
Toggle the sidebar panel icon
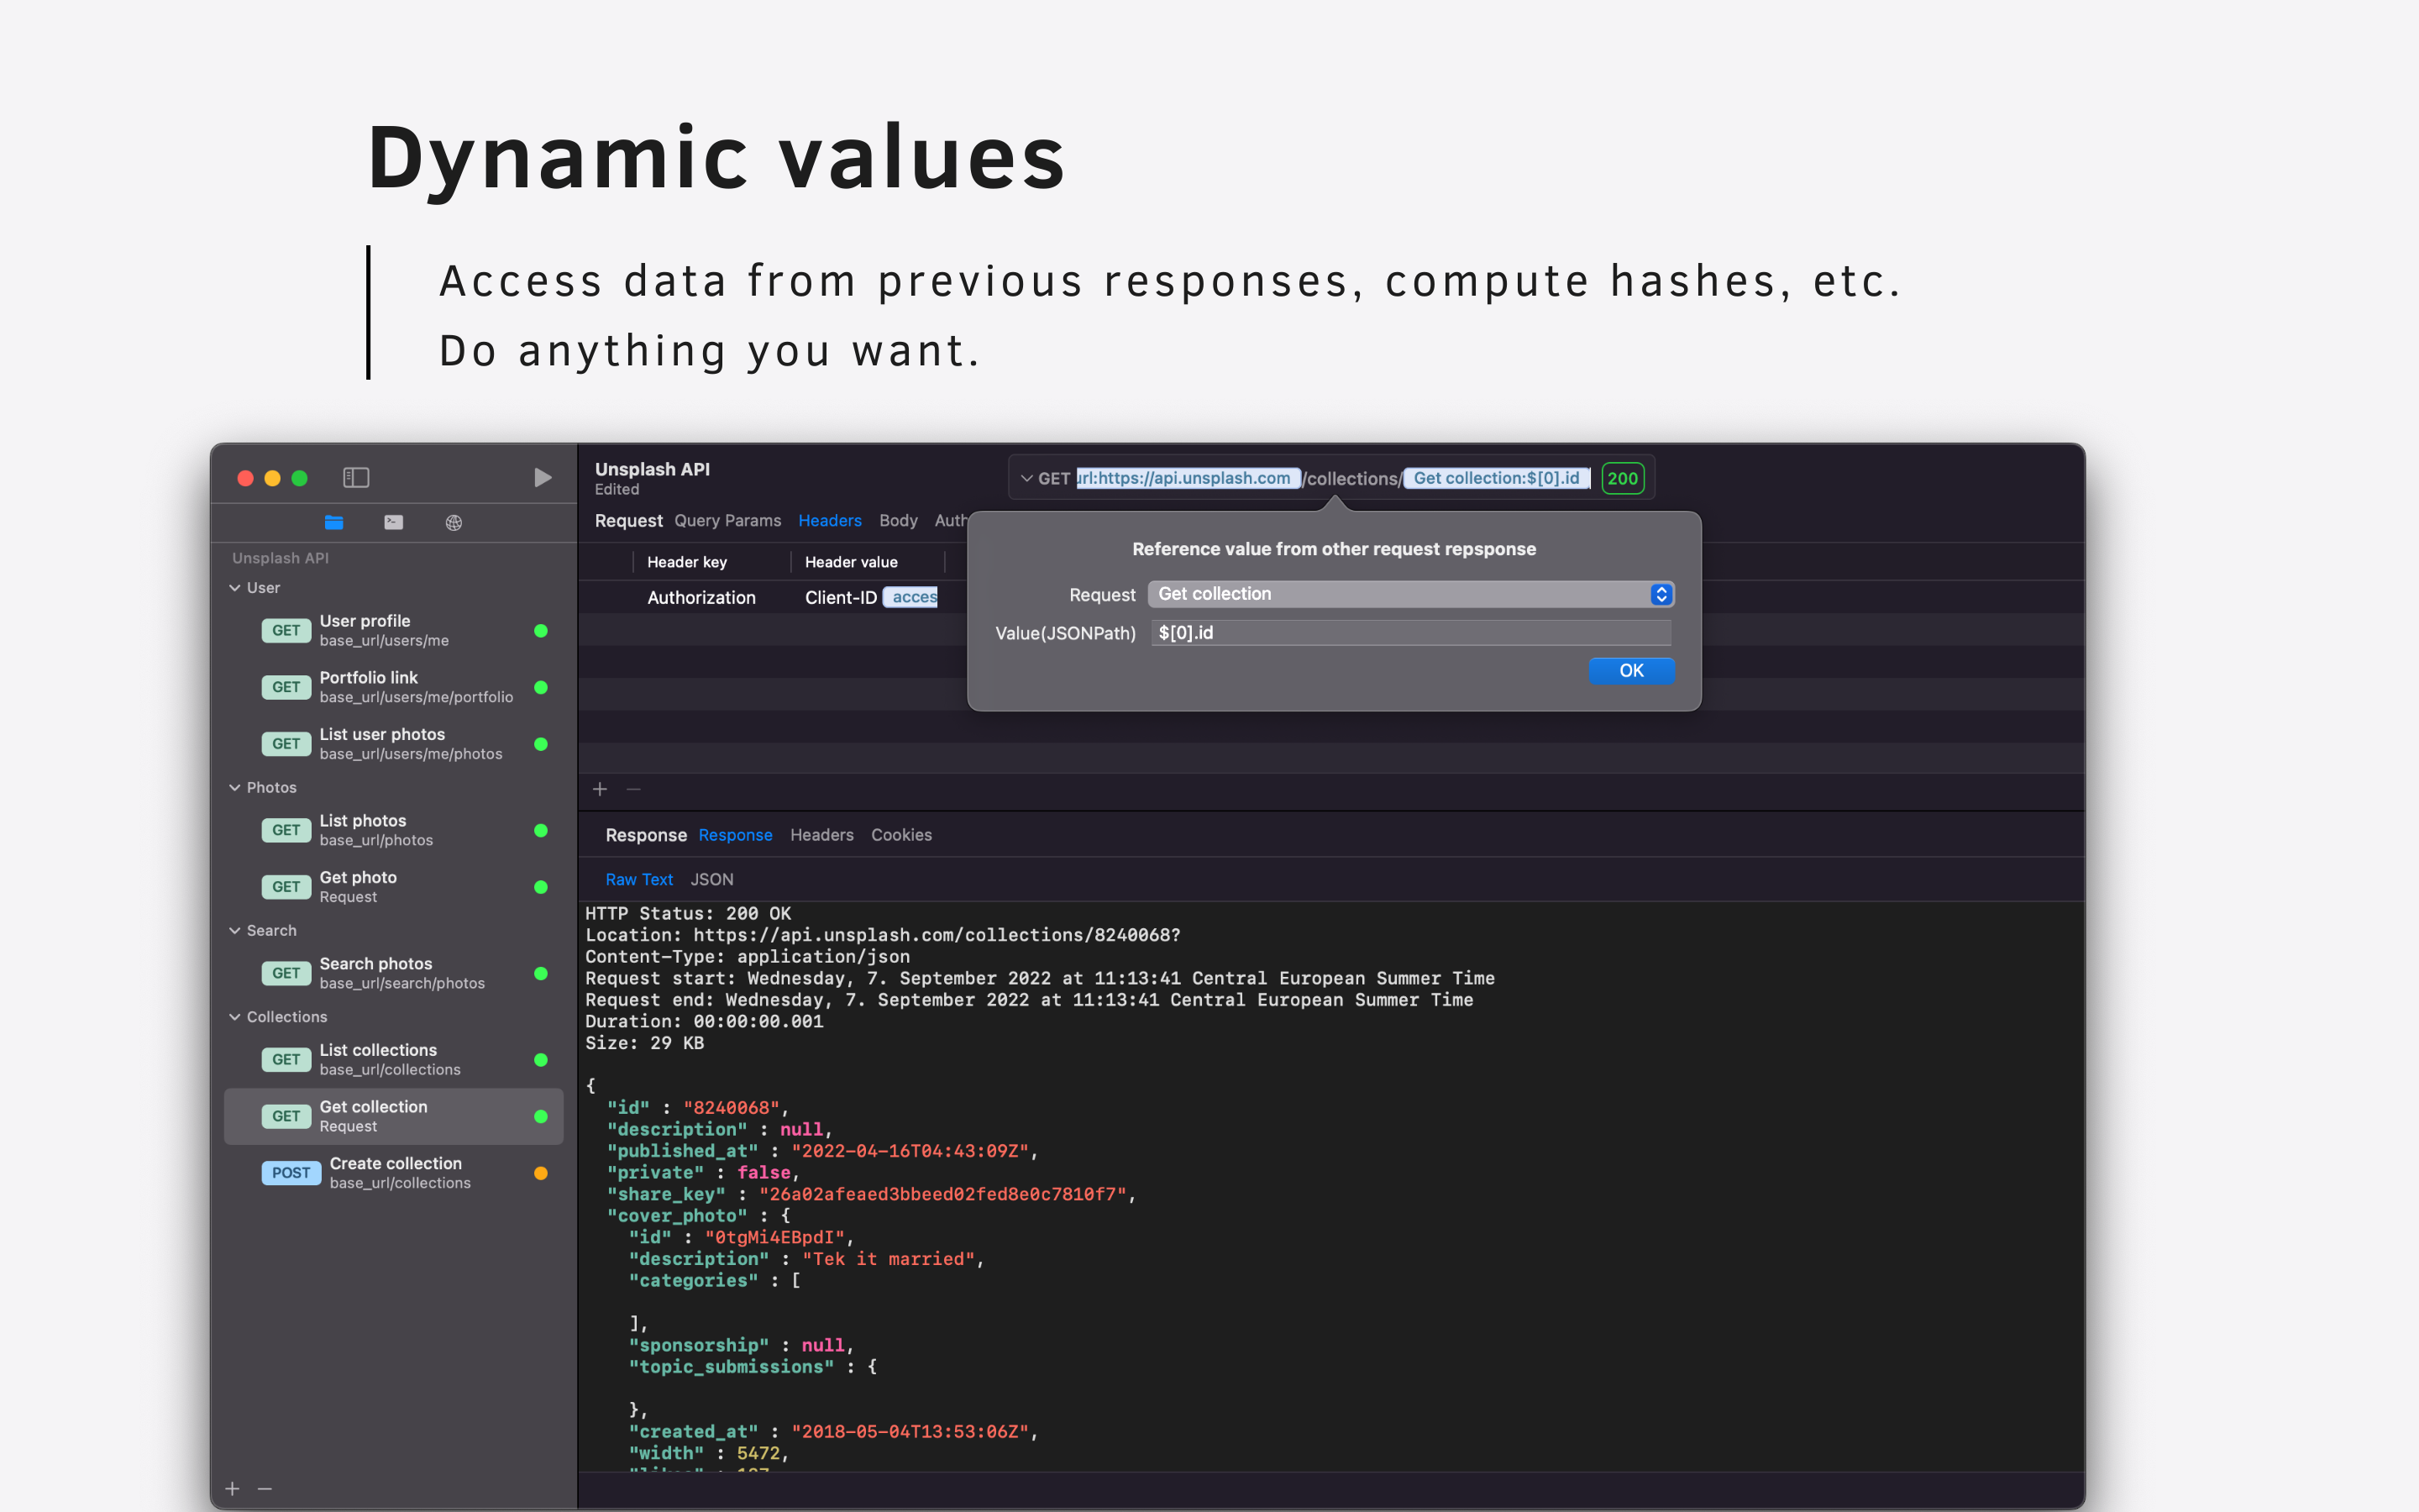point(356,478)
